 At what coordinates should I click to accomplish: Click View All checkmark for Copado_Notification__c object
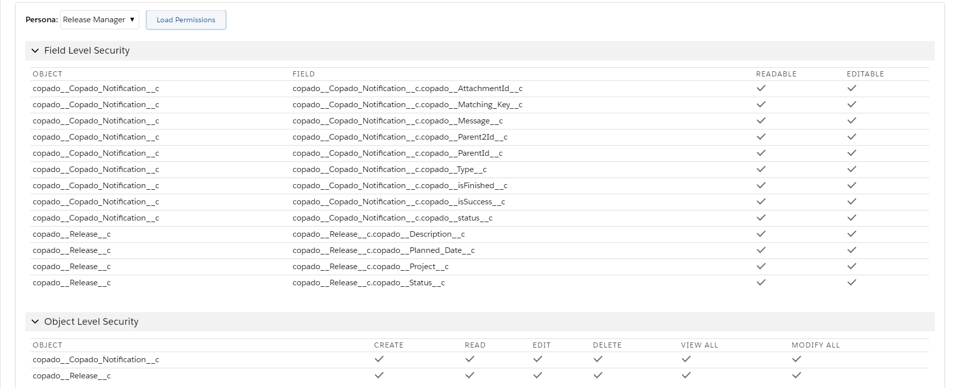[x=686, y=359]
